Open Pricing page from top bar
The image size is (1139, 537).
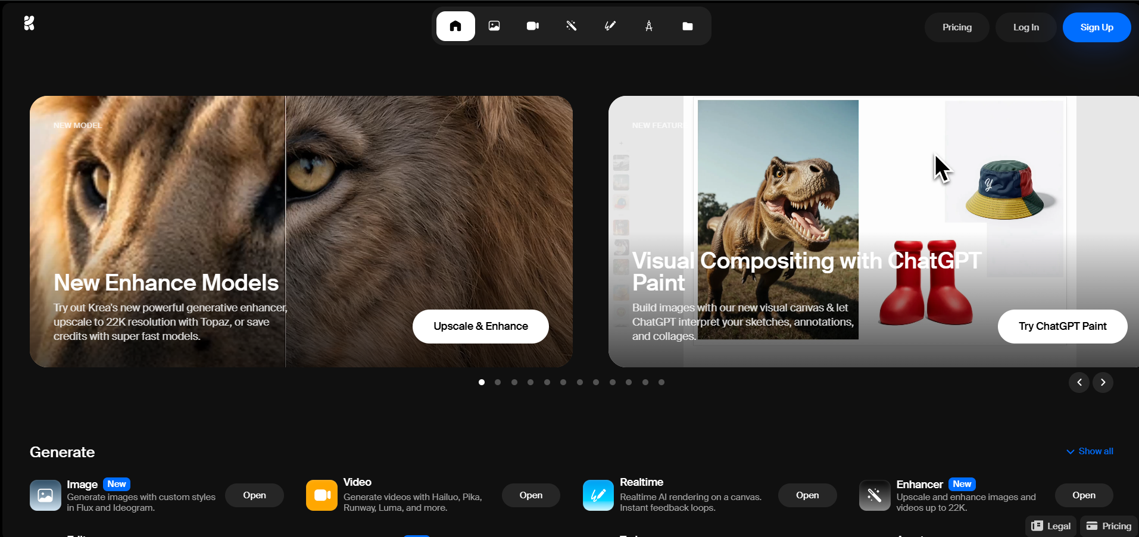(x=957, y=27)
